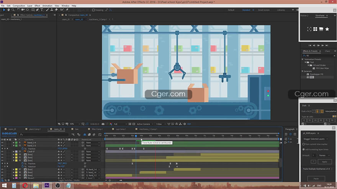The width and height of the screenshot is (337, 189).
Task: Click the Apply button in pt_ShiftLayers
Action: pos(324,162)
